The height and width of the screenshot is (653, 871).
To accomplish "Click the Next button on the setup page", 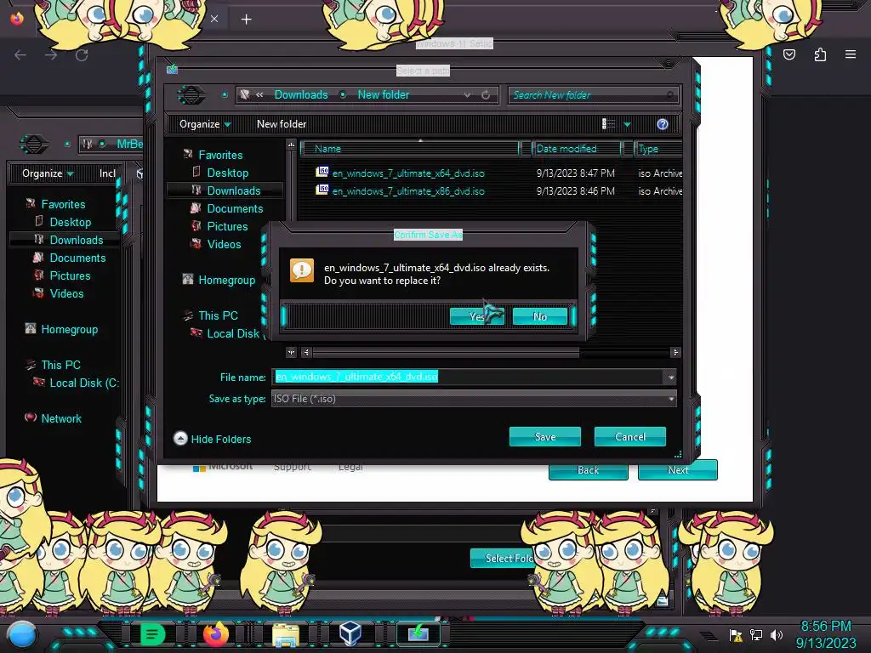I will [x=678, y=469].
